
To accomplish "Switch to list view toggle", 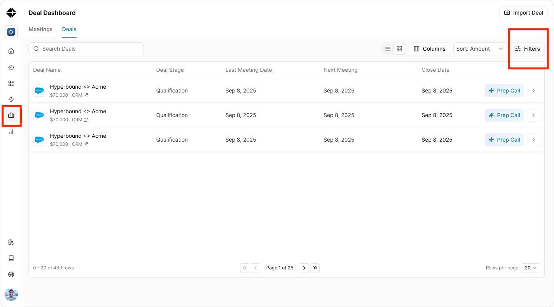I will point(388,49).
